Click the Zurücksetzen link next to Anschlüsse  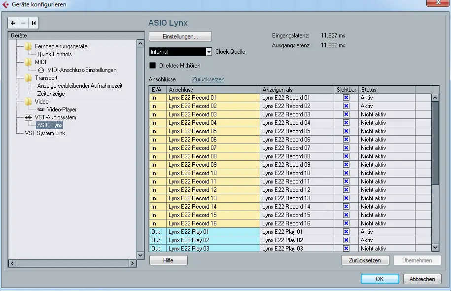pos(208,79)
